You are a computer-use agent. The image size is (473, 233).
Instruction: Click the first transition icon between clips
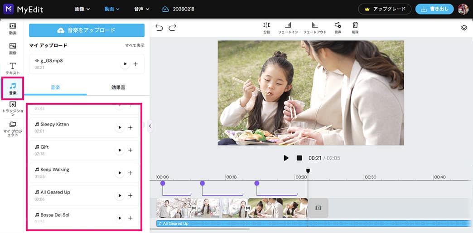coord(194,208)
